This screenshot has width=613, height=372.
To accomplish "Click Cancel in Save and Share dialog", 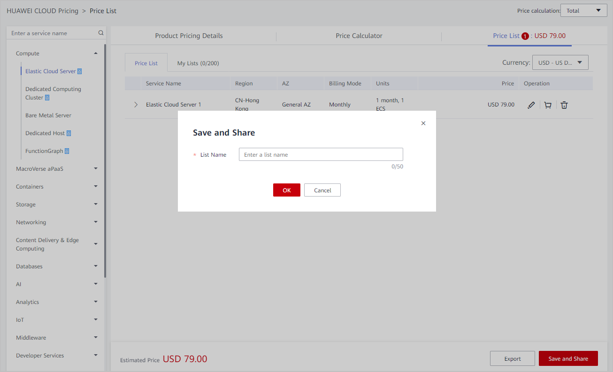I will (322, 190).
